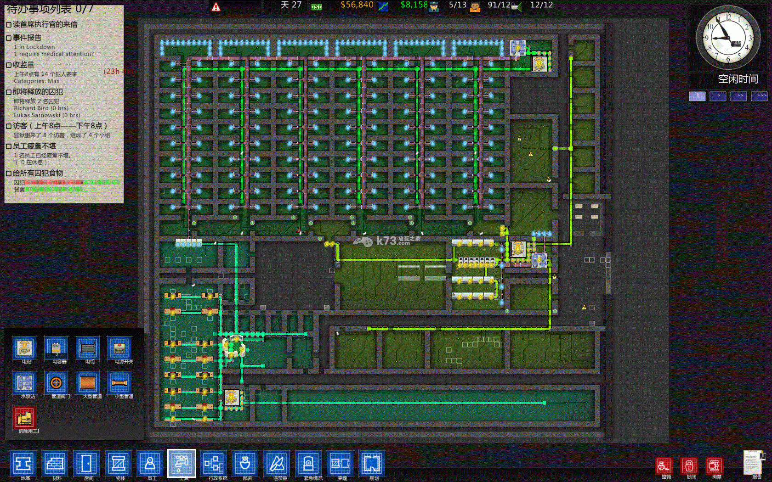Click the 水泵站 water pump station

(24, 382)
